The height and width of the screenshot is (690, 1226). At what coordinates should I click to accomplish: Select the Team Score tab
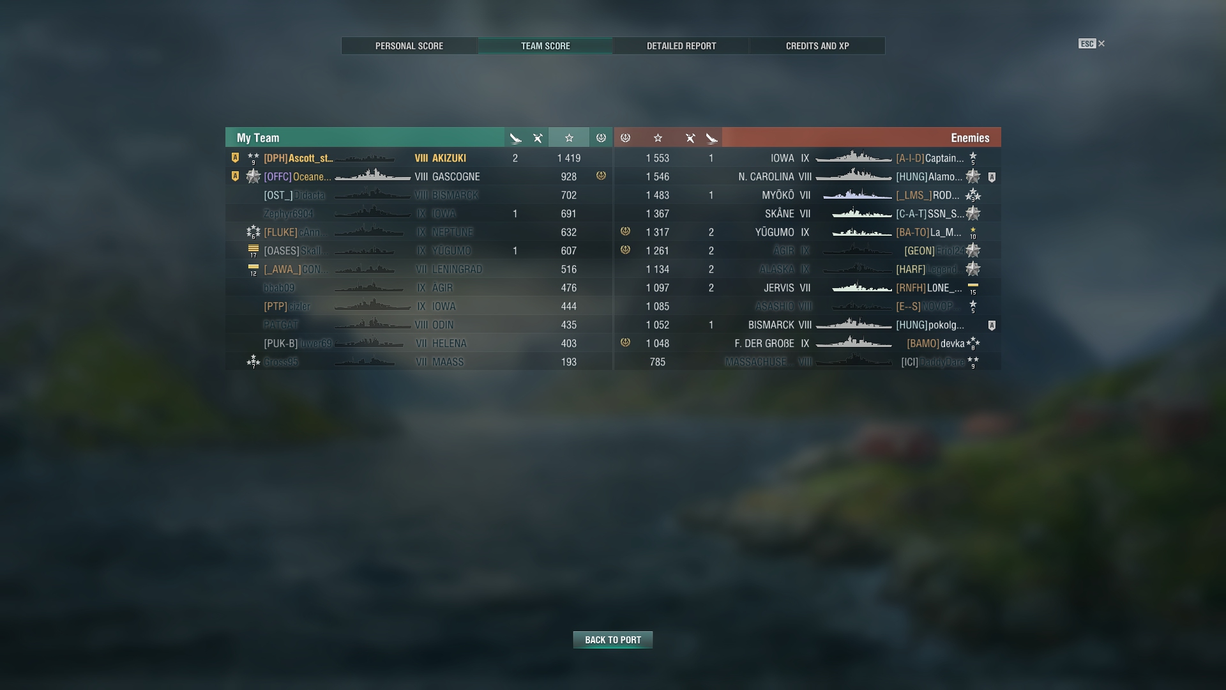tap(545, 46)
